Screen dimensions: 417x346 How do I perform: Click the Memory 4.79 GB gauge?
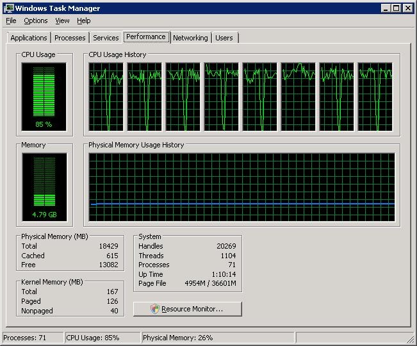[44, 187]
